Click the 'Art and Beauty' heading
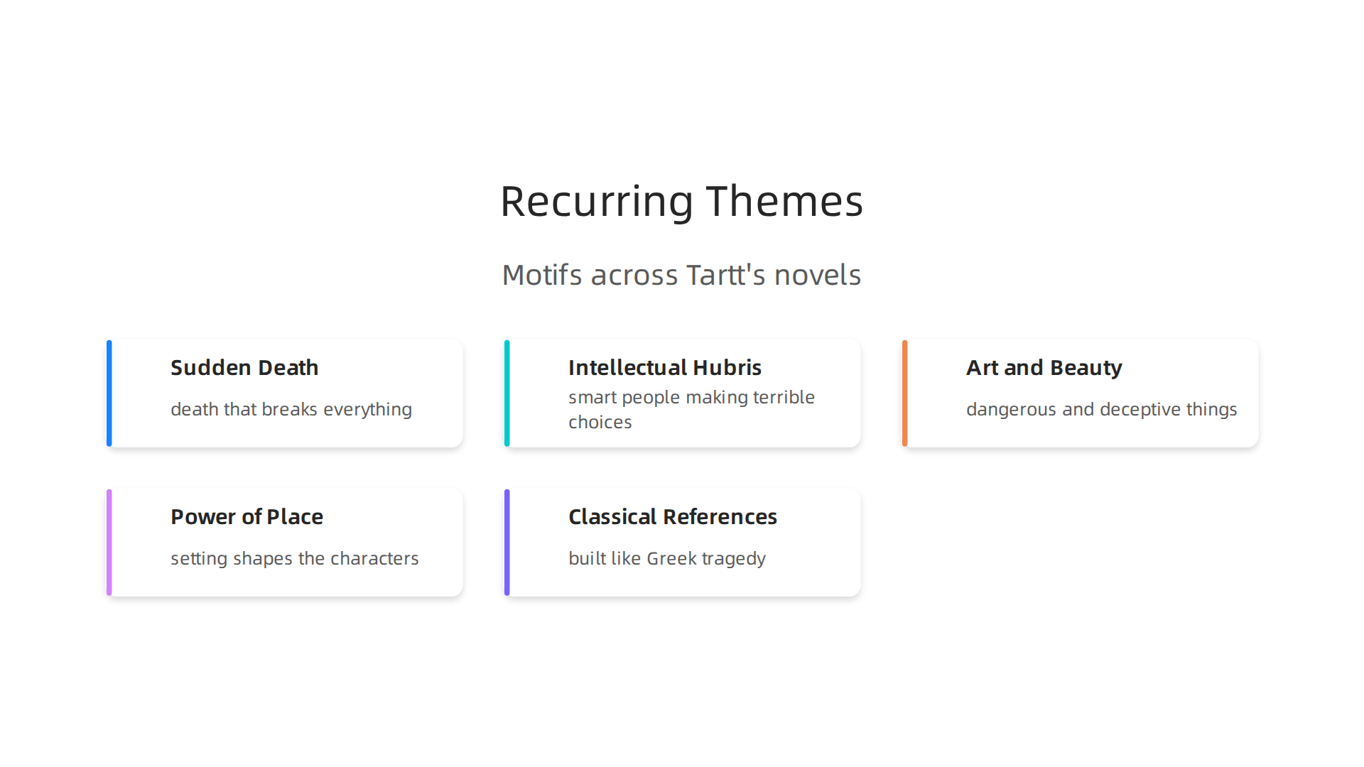 [1044, 368]
